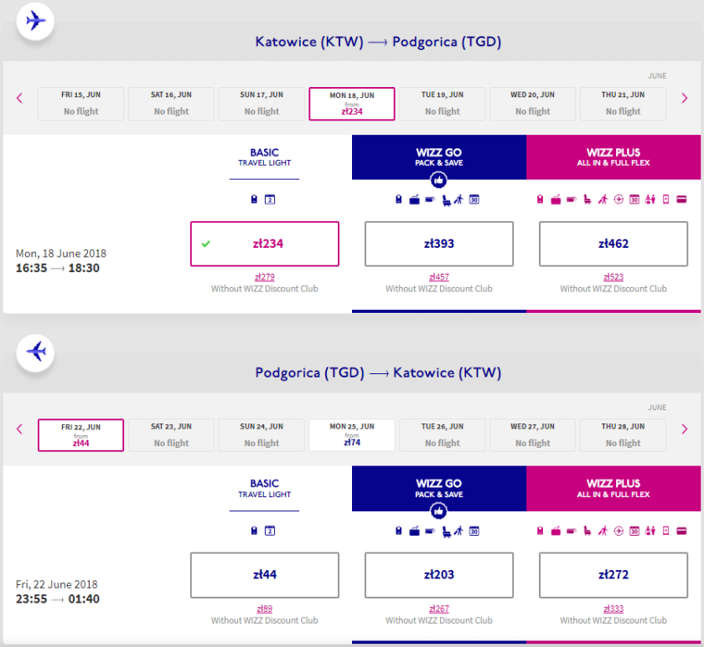Choose the zł44 Basic return fare

pos(265,575)
